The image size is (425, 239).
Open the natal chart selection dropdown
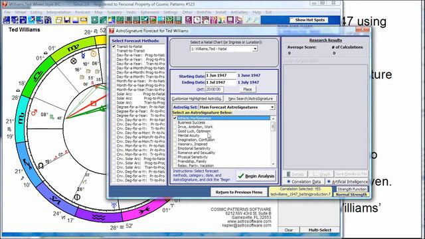(255, 49)
